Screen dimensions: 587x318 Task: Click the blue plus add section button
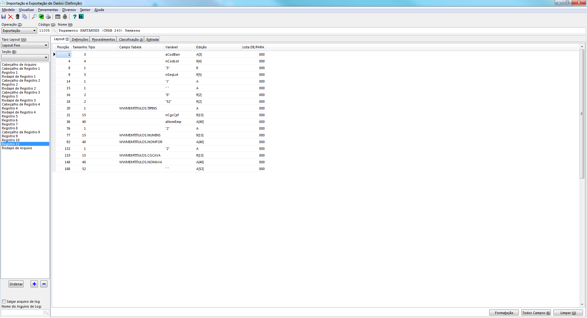34,284
